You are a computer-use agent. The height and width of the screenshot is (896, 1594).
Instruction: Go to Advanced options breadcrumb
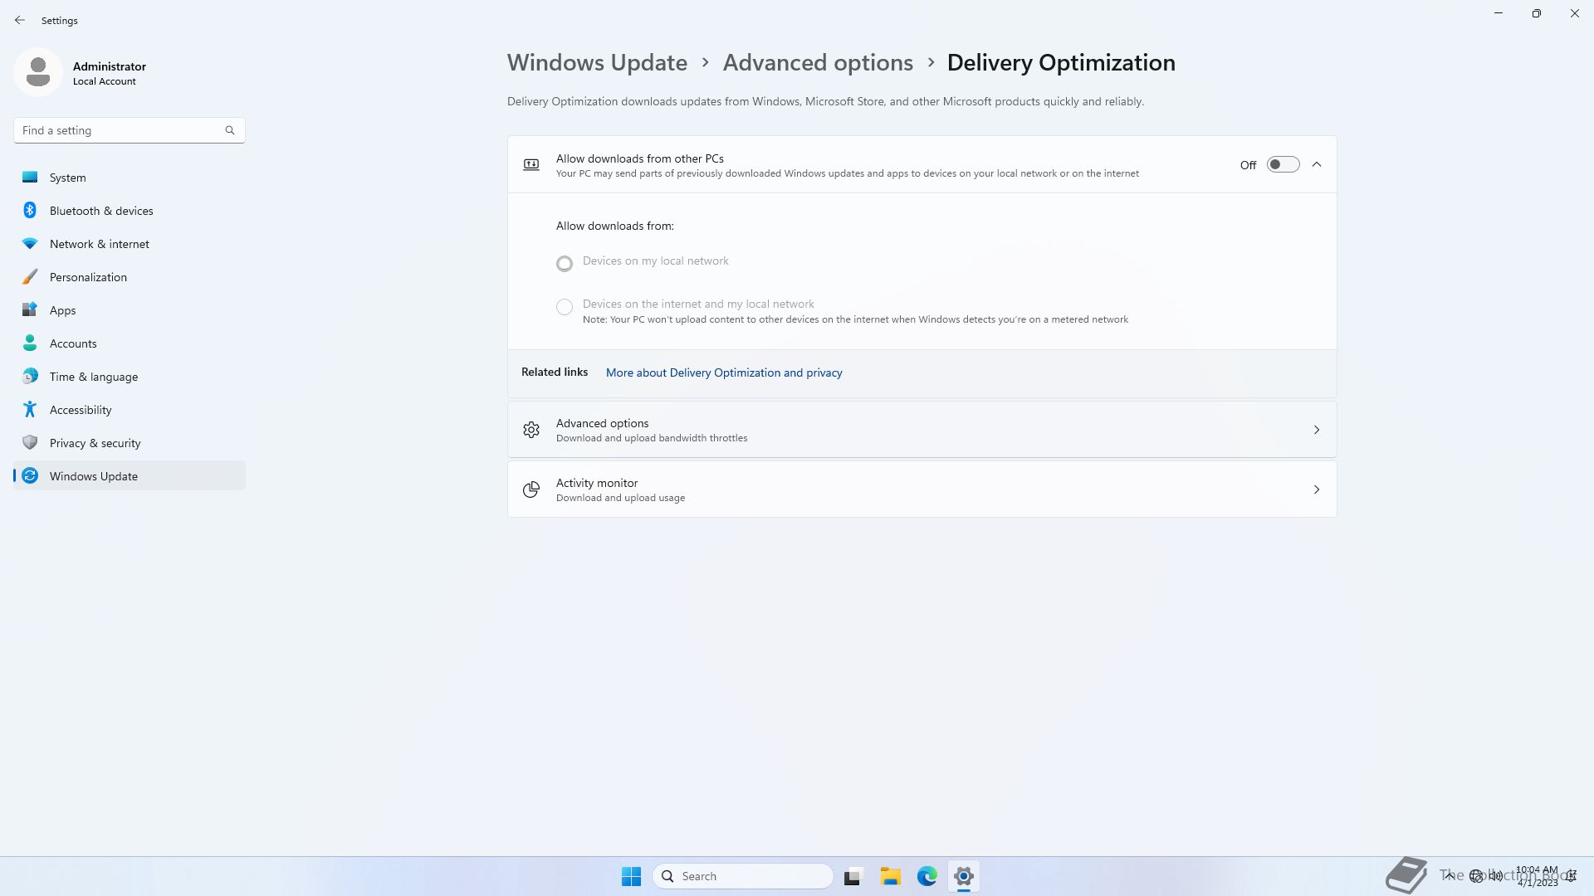click(x=818, y=62)
